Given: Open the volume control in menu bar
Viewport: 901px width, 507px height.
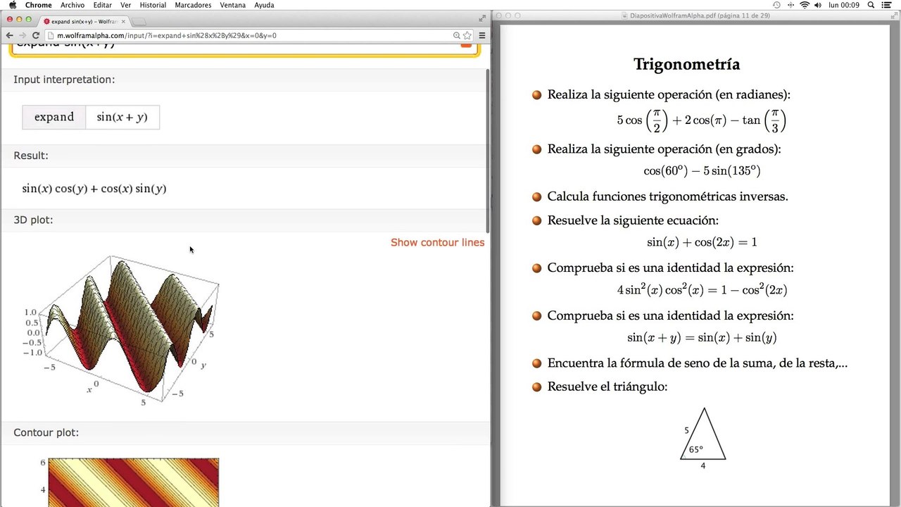Looking at the screenshot, I should click(x=819, y=5).
